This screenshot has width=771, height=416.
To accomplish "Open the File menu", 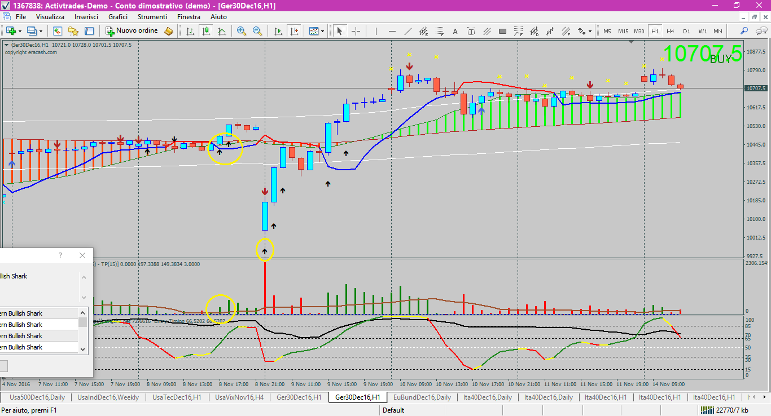I will pos(21,17).
